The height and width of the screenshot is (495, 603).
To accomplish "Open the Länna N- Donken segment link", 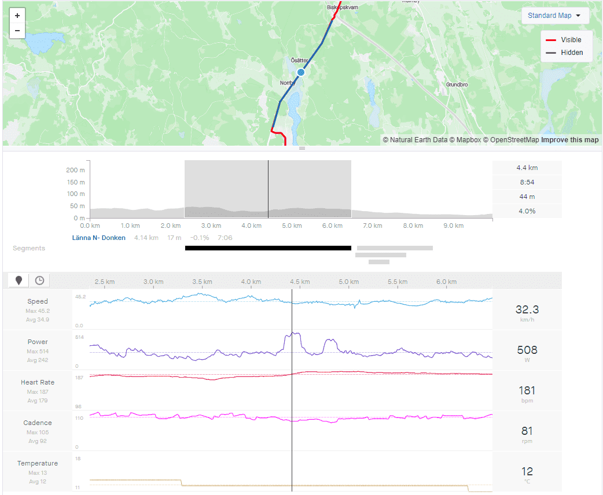I will coord(98,238).
